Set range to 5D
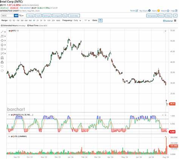 coord(14,20)
